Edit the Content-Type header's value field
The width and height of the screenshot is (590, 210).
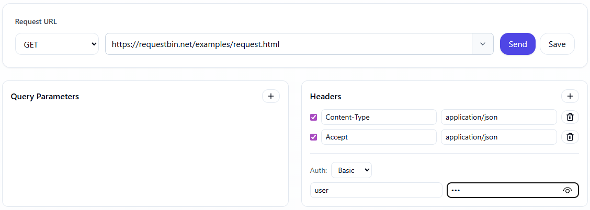tap(498, 118)
